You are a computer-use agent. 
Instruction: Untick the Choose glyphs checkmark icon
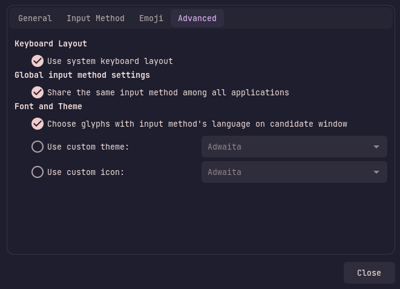point(38,124)
